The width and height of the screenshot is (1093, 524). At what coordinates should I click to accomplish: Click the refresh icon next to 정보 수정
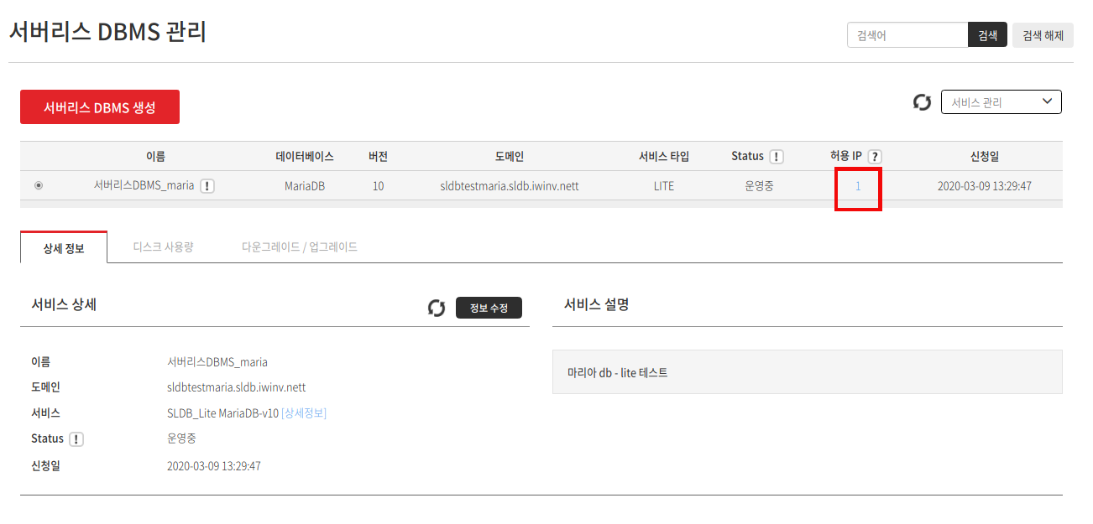tap(437, 308)
